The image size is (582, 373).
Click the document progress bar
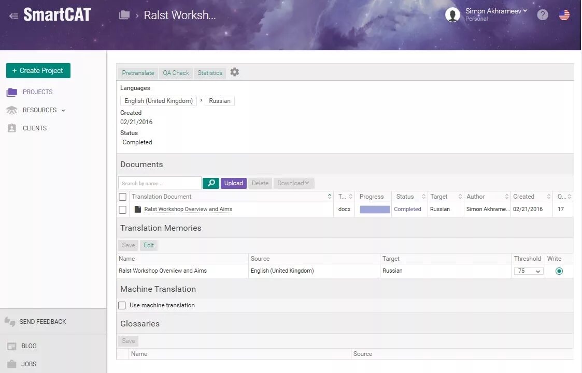click(x=375, y=210)
